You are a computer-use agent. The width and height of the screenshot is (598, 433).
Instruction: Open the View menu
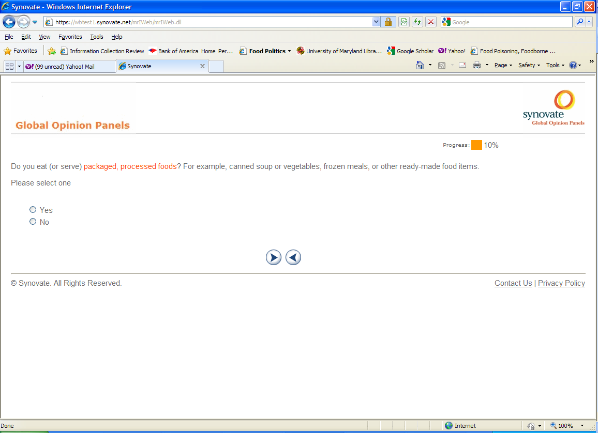coord(44,37)
